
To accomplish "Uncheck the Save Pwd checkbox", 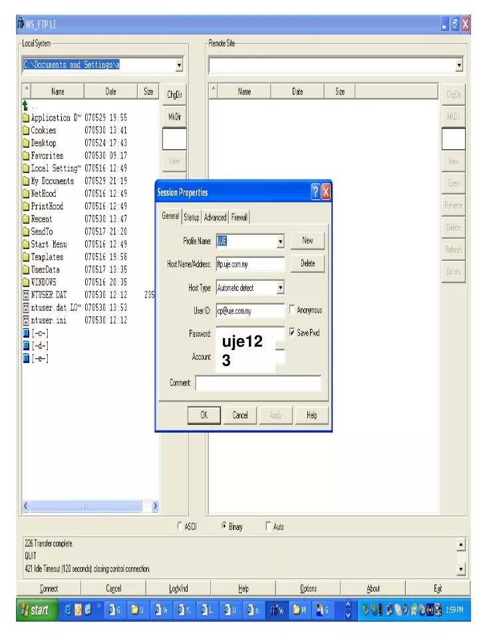I will pos(291,333).
